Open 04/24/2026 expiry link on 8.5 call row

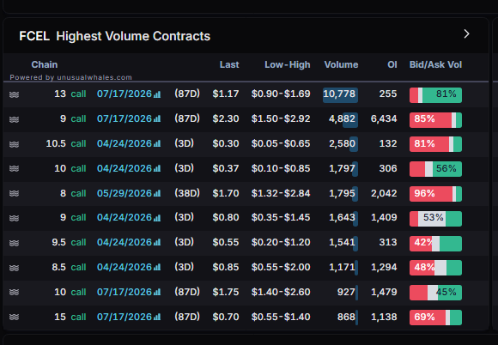click(125, 267)
